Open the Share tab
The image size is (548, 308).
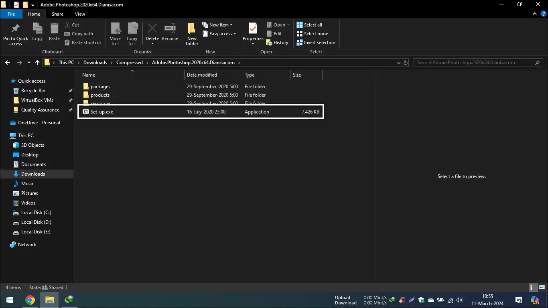click(x=57, y=14)
